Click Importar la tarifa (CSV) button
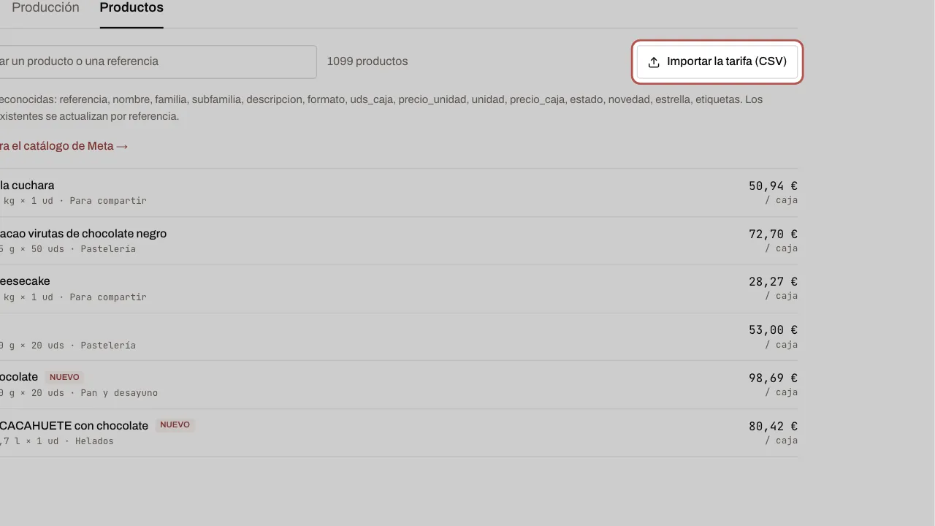Screen dimensions: 935x526 717,62
